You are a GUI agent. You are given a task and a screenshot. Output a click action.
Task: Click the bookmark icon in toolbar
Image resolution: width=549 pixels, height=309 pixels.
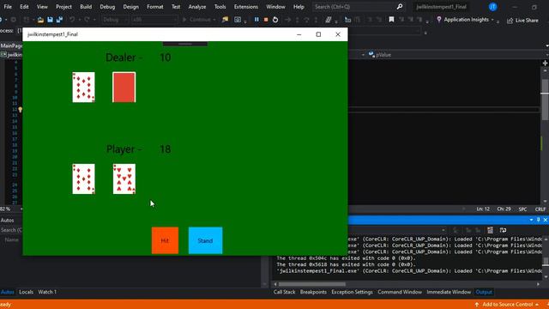pyautogui.click(x=391, y=20)
